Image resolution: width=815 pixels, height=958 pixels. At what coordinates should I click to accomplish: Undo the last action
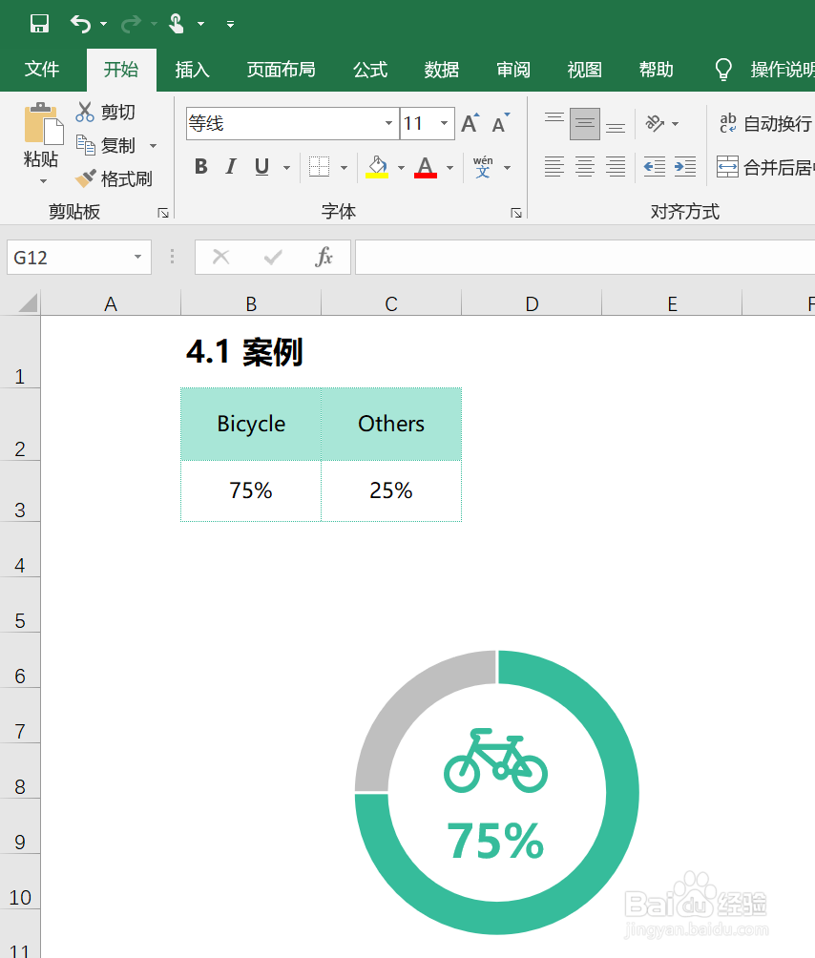click(x=80, y=24)
